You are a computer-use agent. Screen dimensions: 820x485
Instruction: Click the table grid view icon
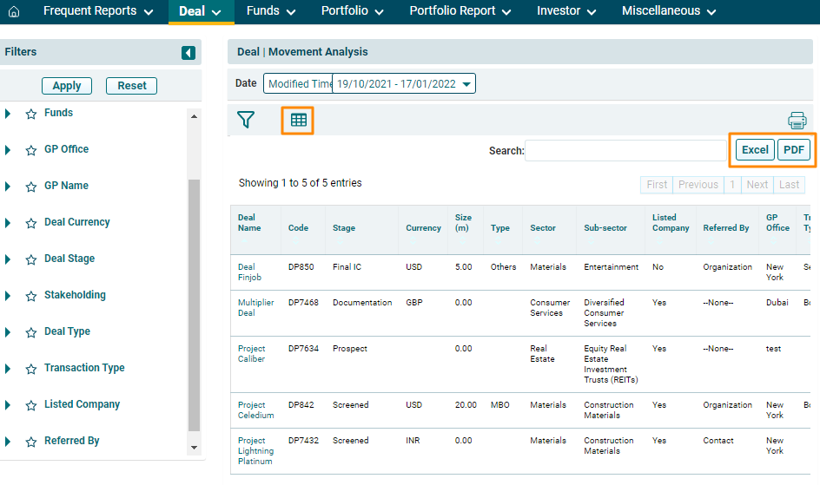click(x=298, y=121)
